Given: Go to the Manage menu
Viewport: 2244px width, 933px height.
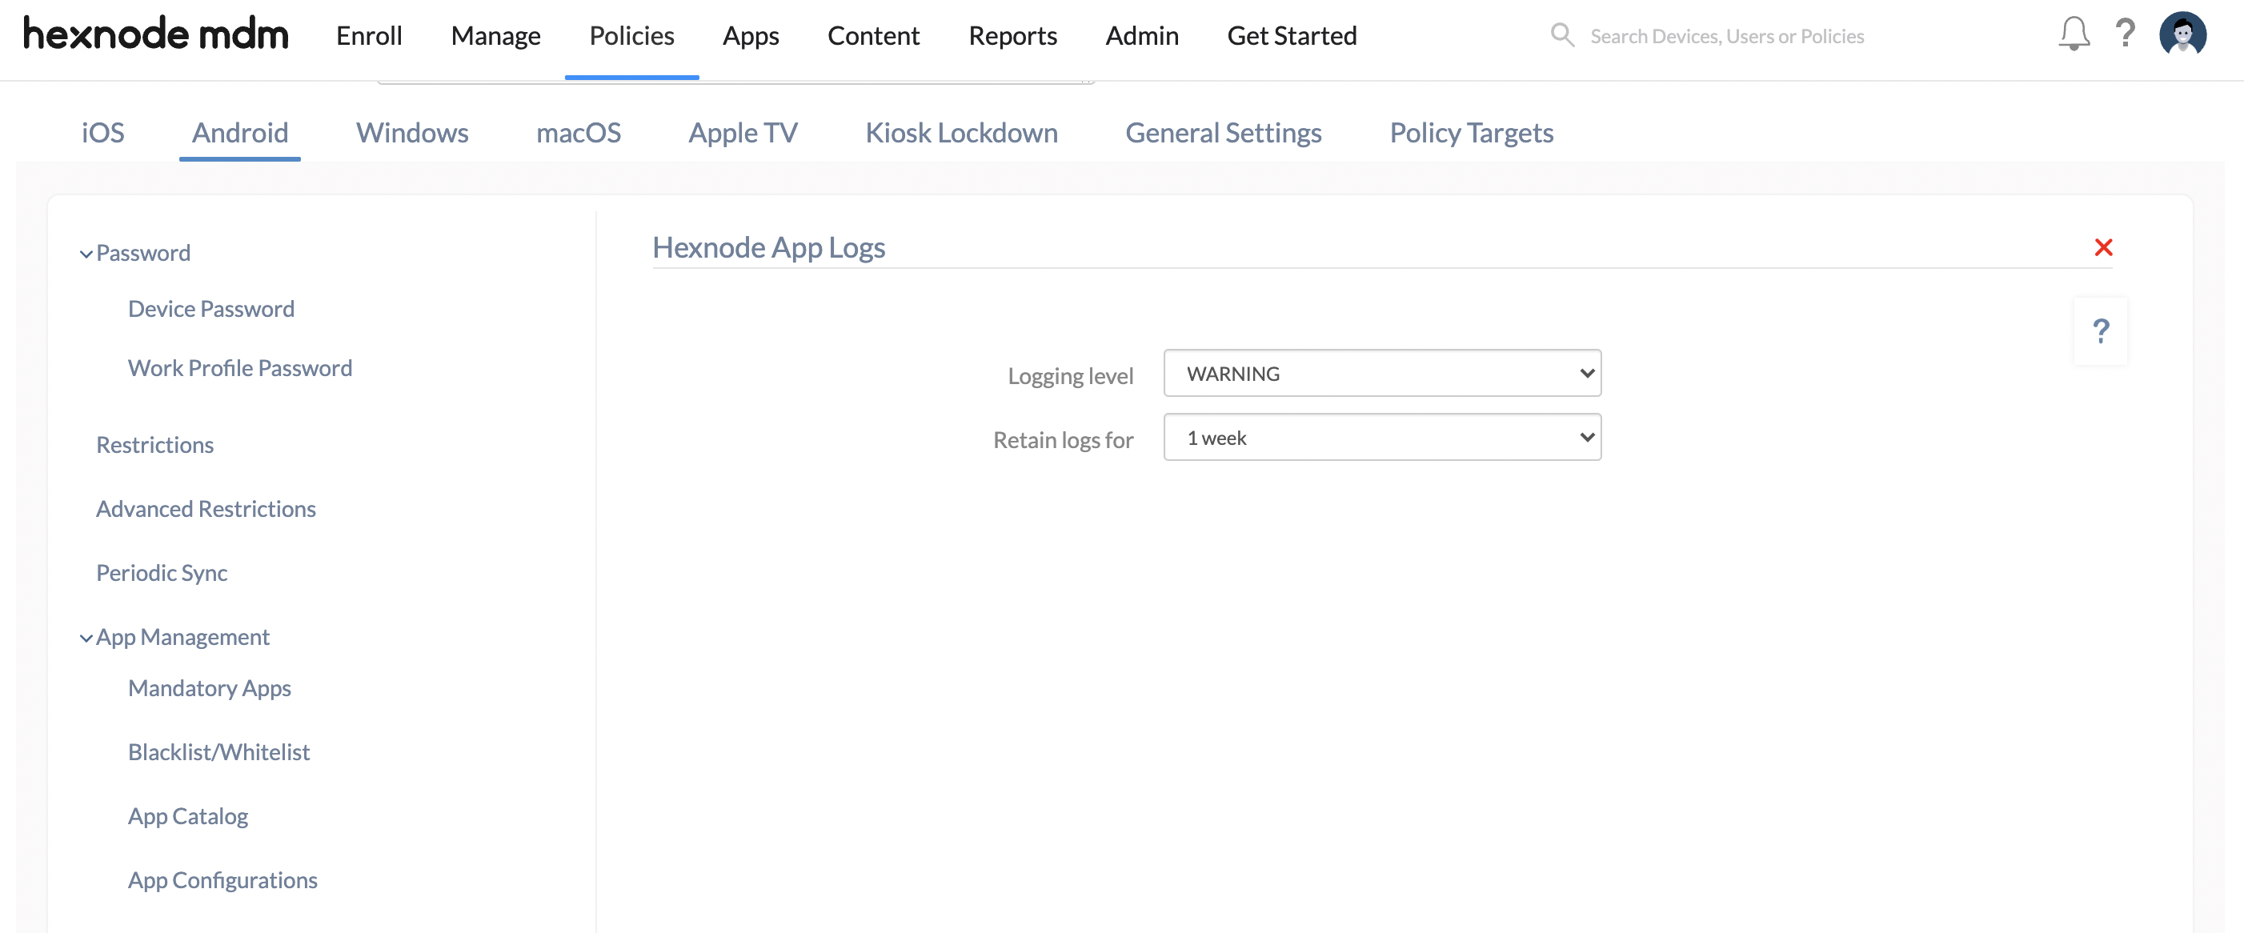Looking at the screenshot, I should click(495, 36).
